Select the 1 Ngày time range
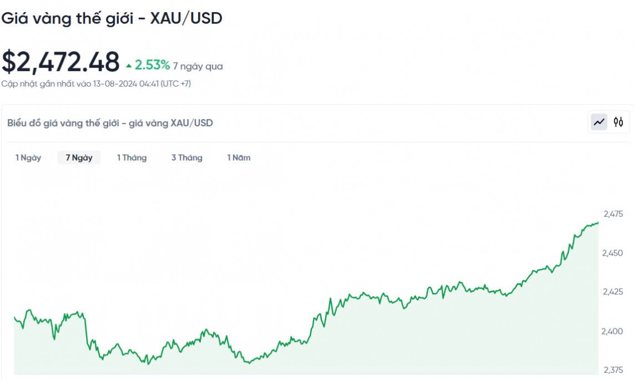The height and width of the screenshot is (380, 635). coord(28,158)
